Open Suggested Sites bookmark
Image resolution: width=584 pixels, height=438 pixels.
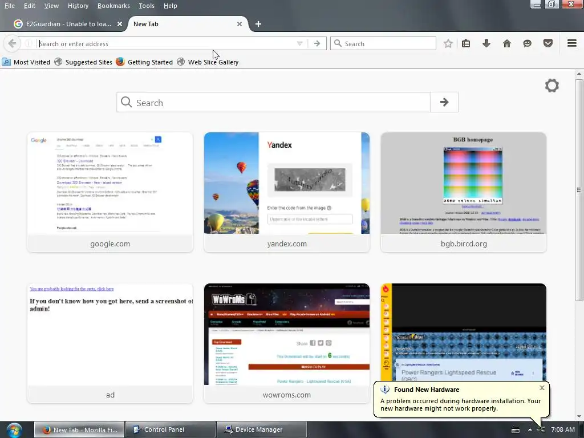83,62
